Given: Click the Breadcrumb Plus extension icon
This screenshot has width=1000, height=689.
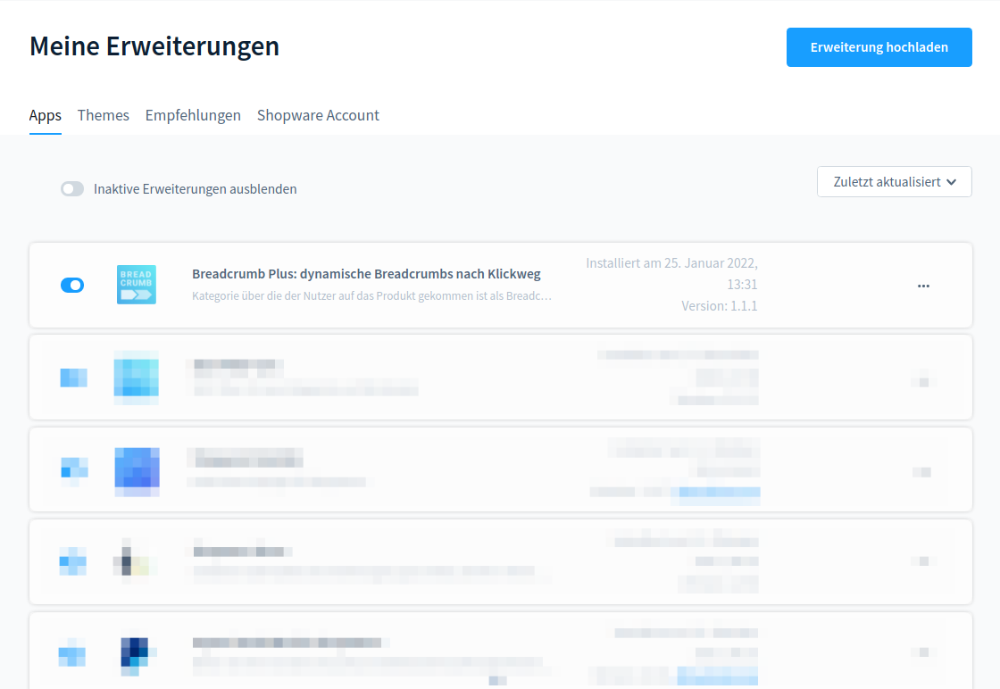Looking at the screenshot, I should point(136,285).
